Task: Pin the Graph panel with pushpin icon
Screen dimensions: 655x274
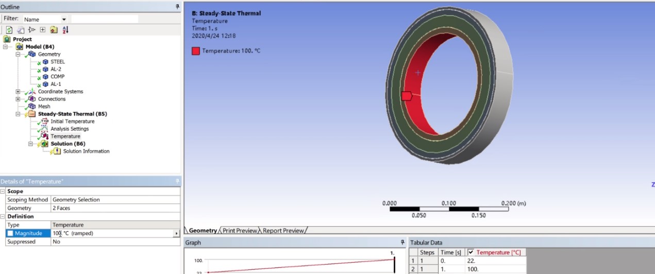Action: click(402, 242)
